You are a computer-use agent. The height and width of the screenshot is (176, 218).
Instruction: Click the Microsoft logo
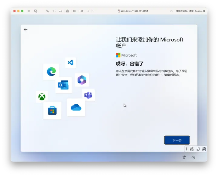(126, 55)
